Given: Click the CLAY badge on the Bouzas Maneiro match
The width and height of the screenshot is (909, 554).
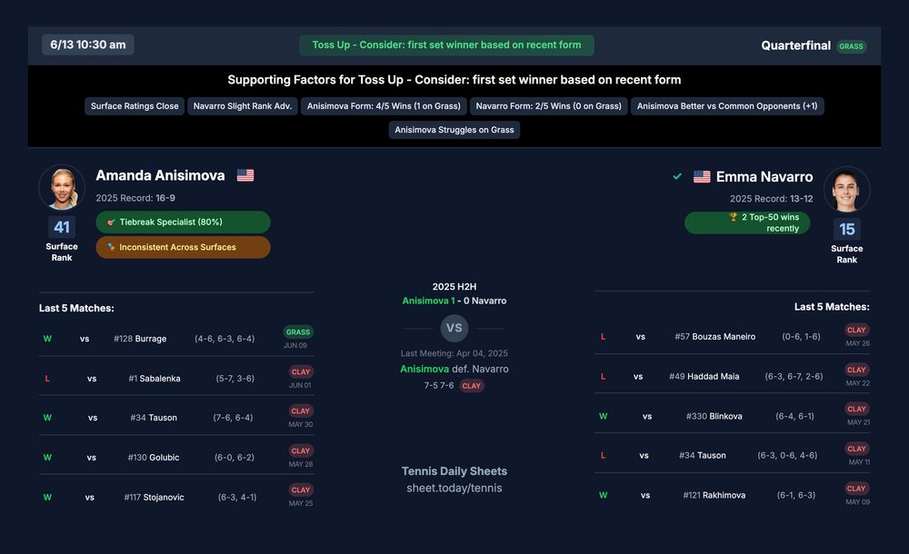Looking at the screenshot, I should point(856,330).
